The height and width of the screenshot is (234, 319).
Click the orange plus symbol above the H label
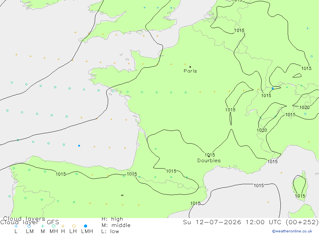coord(63,226)
